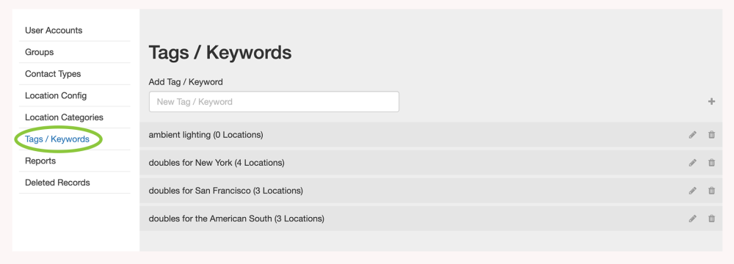This screenshot has height=264, width=734.
Task: Edit the doubles for American South tag
Action: (x=692, y=219)
